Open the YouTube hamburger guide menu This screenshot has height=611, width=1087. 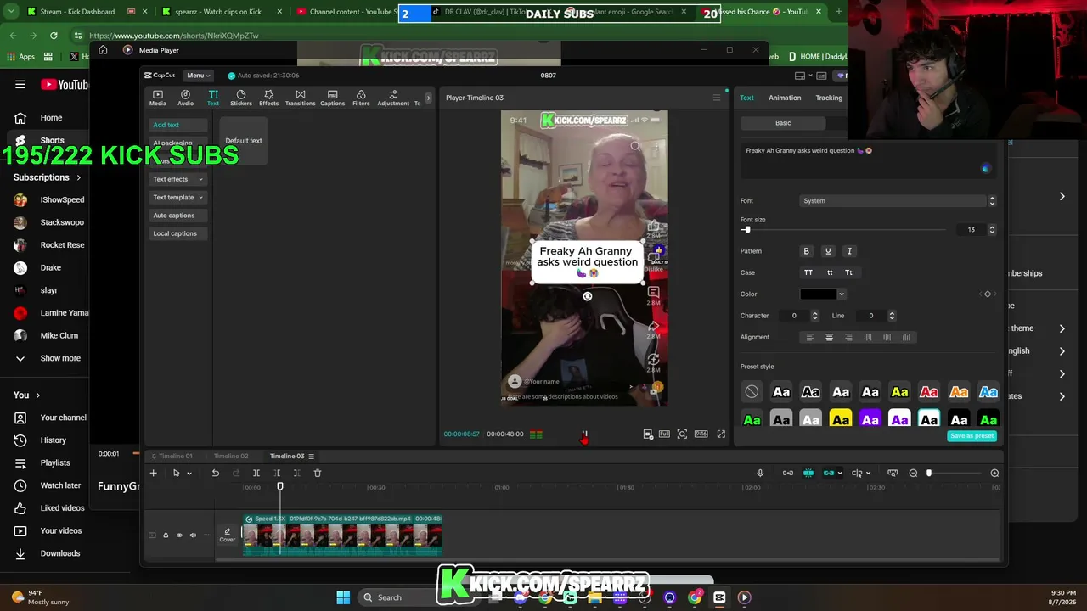tap(20, 84)
